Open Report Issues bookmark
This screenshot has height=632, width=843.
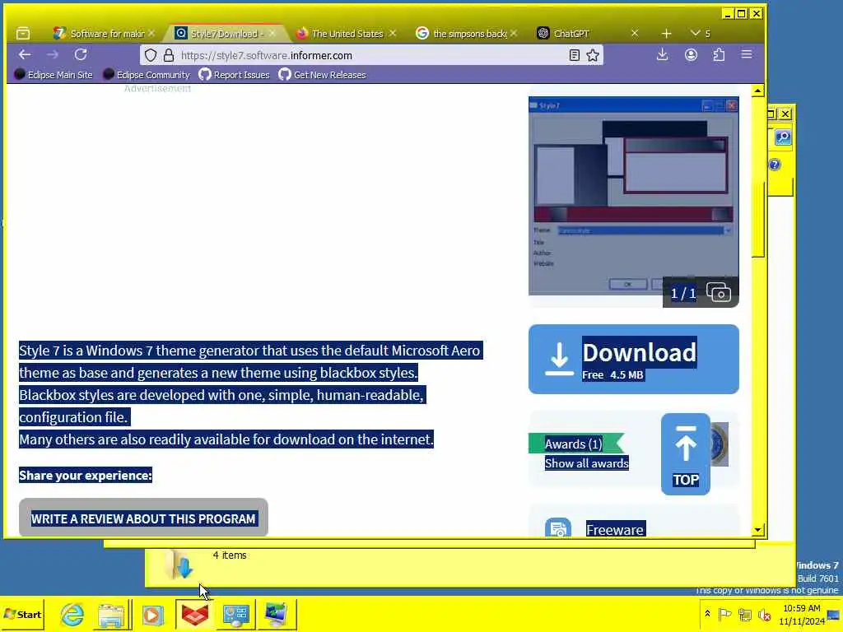(x=234, y=75)
